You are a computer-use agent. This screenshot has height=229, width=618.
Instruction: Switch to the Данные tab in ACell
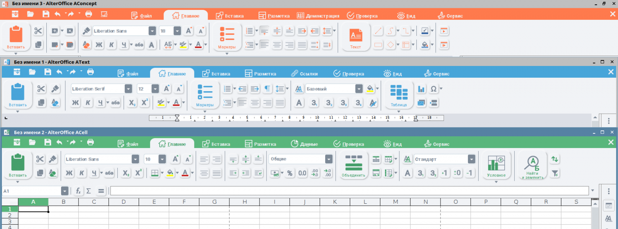(304, 144)
